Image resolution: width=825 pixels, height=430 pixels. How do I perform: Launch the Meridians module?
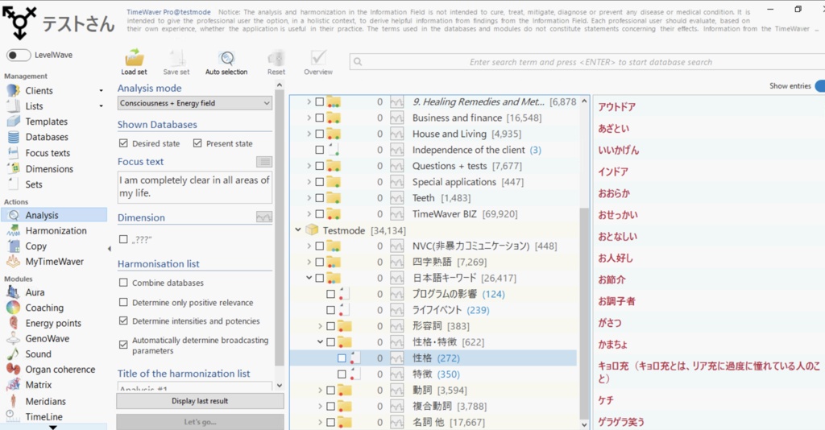click(45, 401)
